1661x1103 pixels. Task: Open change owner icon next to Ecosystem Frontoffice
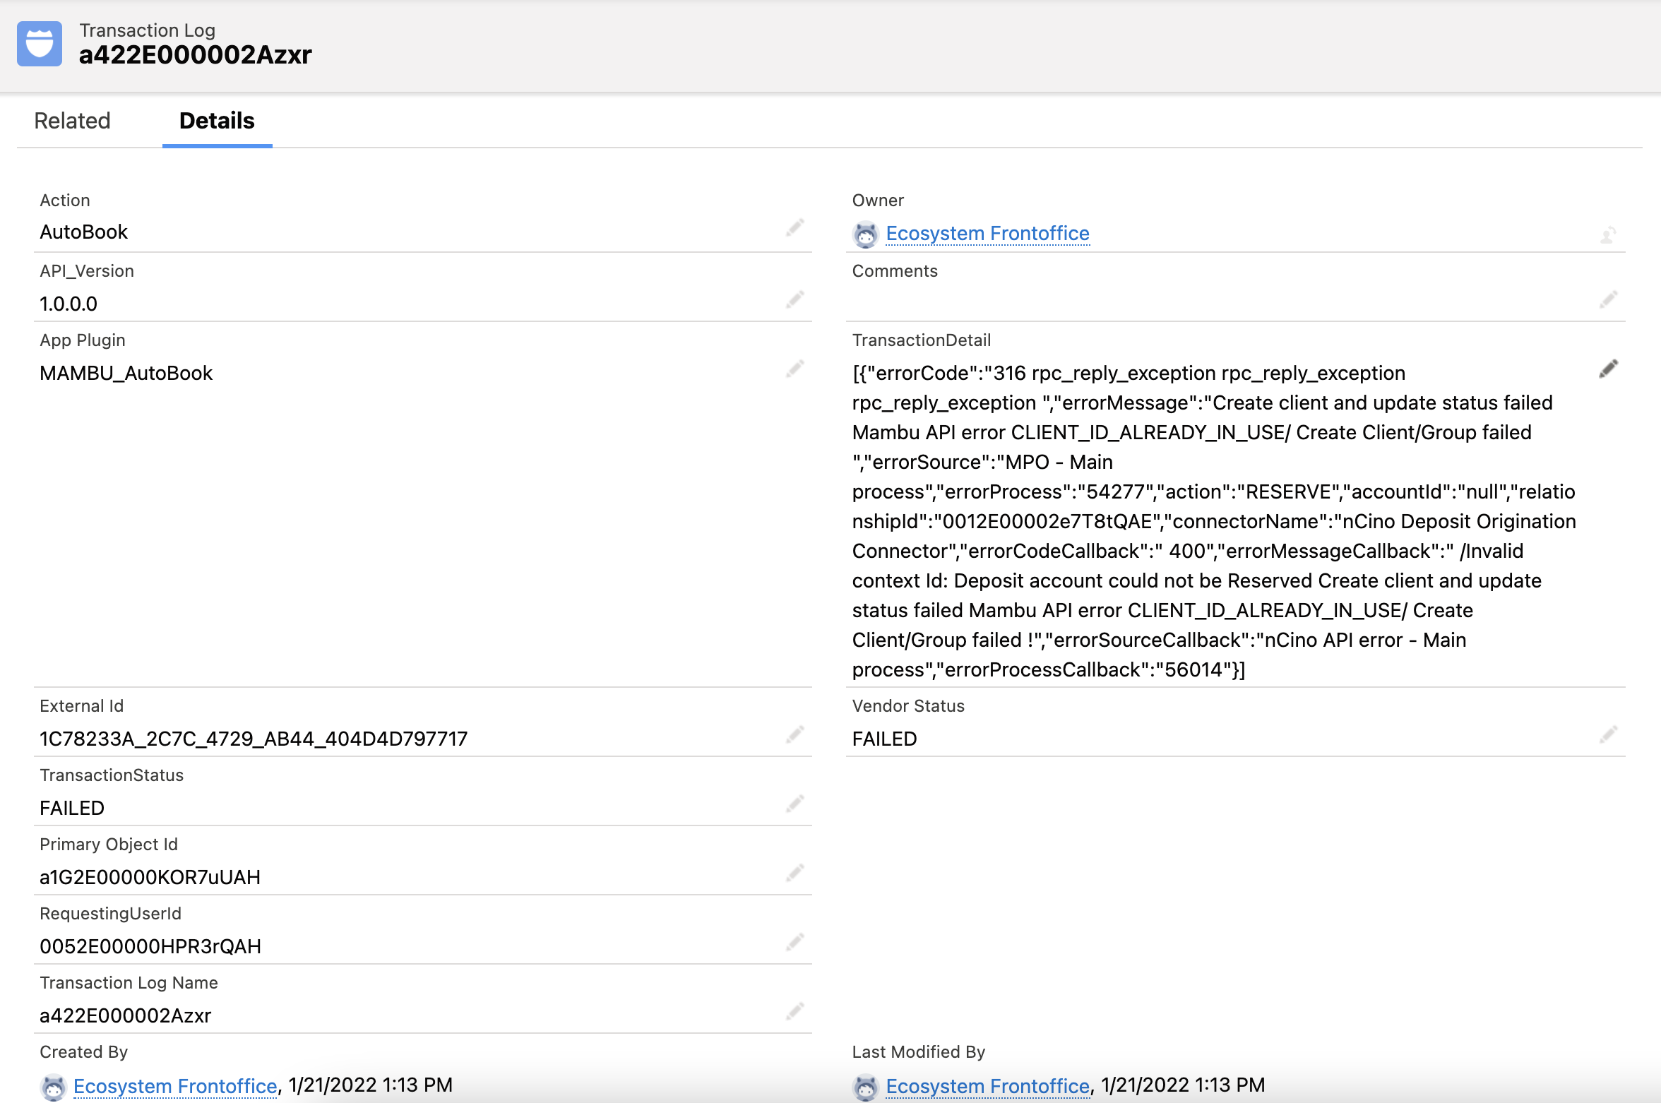click(1609, 234)
